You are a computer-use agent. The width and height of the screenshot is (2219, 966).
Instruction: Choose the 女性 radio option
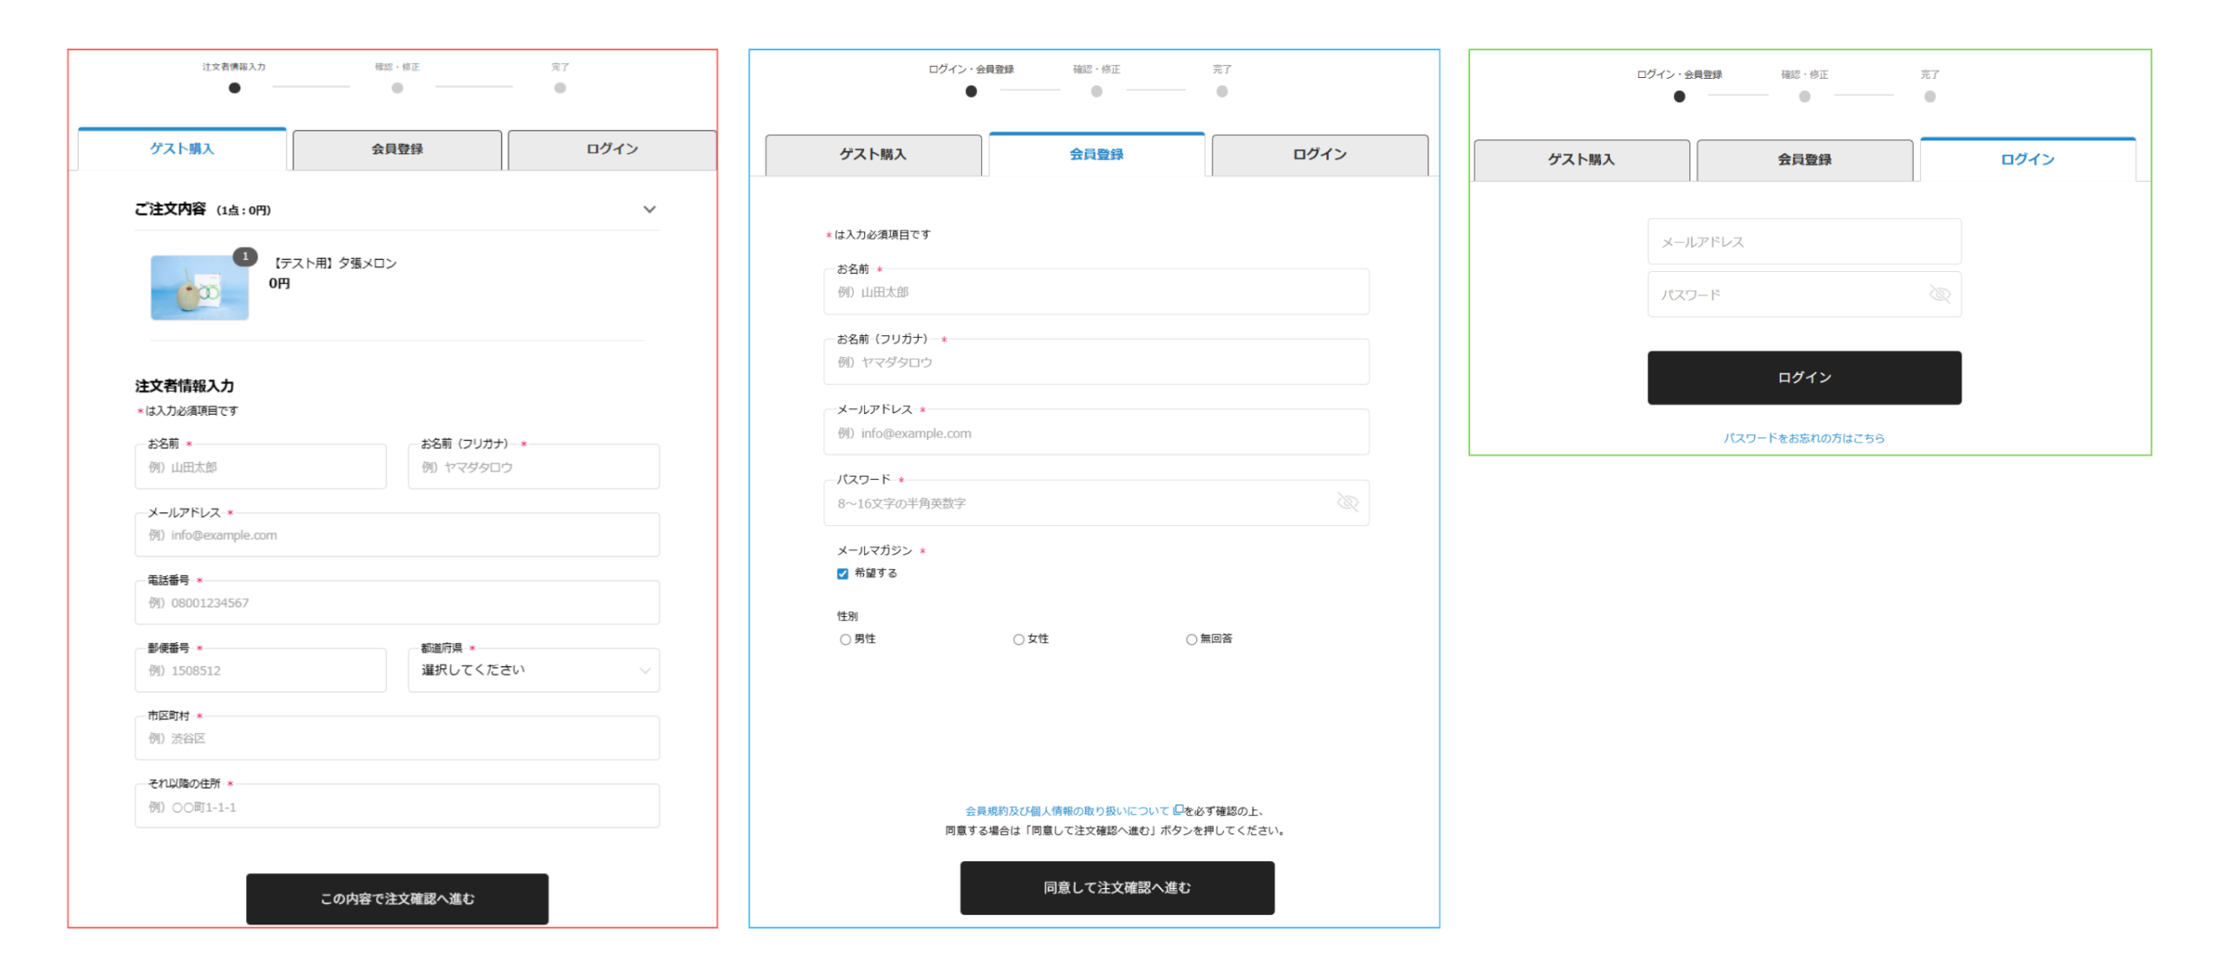click(1018, 639)
